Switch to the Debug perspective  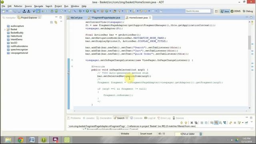coord(248,11)
